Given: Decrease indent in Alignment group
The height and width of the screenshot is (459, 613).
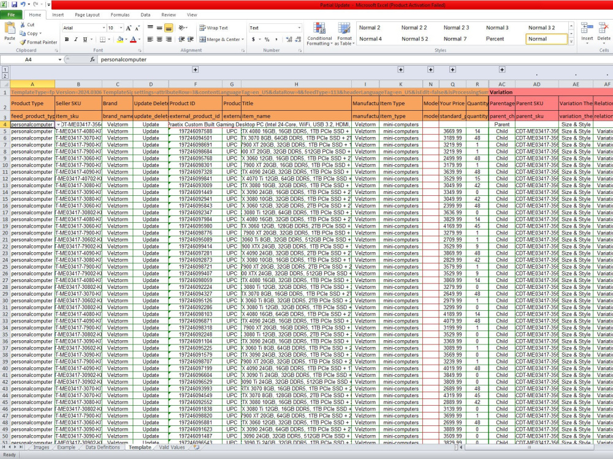Looking at the screenshot, I should 181,39.
